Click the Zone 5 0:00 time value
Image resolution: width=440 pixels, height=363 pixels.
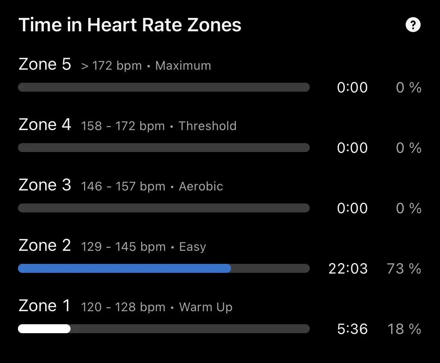tap(352, 88)
